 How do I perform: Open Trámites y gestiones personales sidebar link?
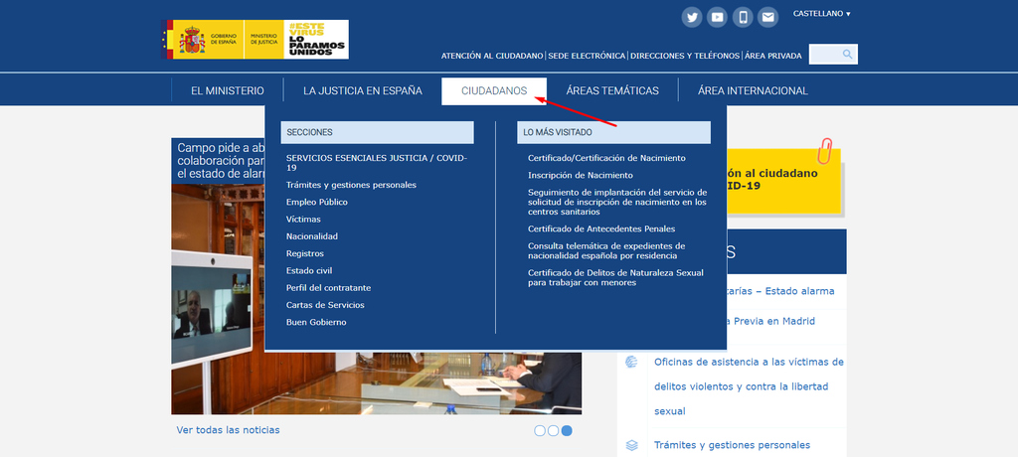pos(732,445)
